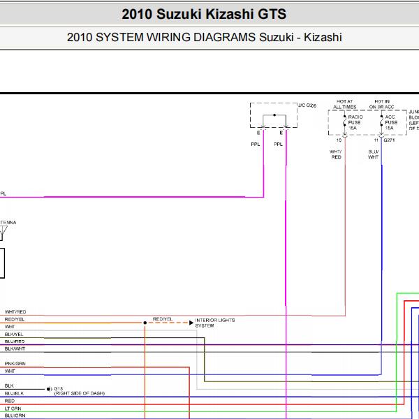
Task: Click 'WHT' label below PNK/GRN
Action: (x=10, y=372)
